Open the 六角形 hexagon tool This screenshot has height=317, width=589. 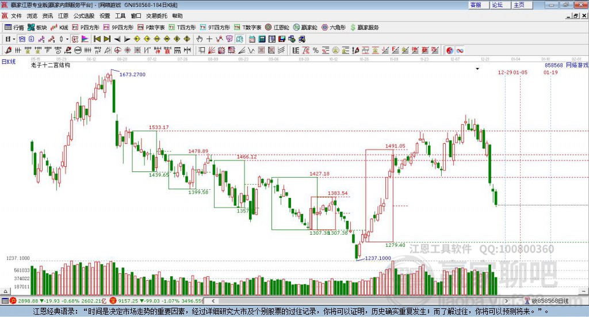pyautogui.click(x=334, y=28)
